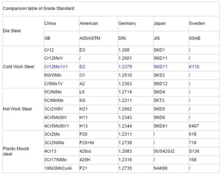Click the 1.2379 DIN link
221x174 pixels.
click(x=125, y=66)
